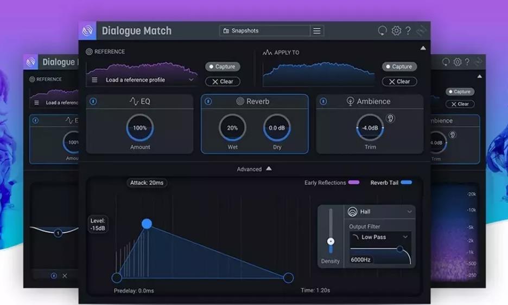Click the output filter cutoff handle
This screenshot has height=305, width=508.
[x=400, y=249]
